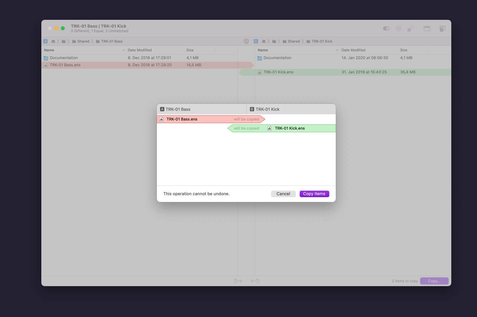This screenshot has width=477, height=317.
Task: Select the TRK-01 Kick header in the dialog
Action: click(x=267, y=109)
